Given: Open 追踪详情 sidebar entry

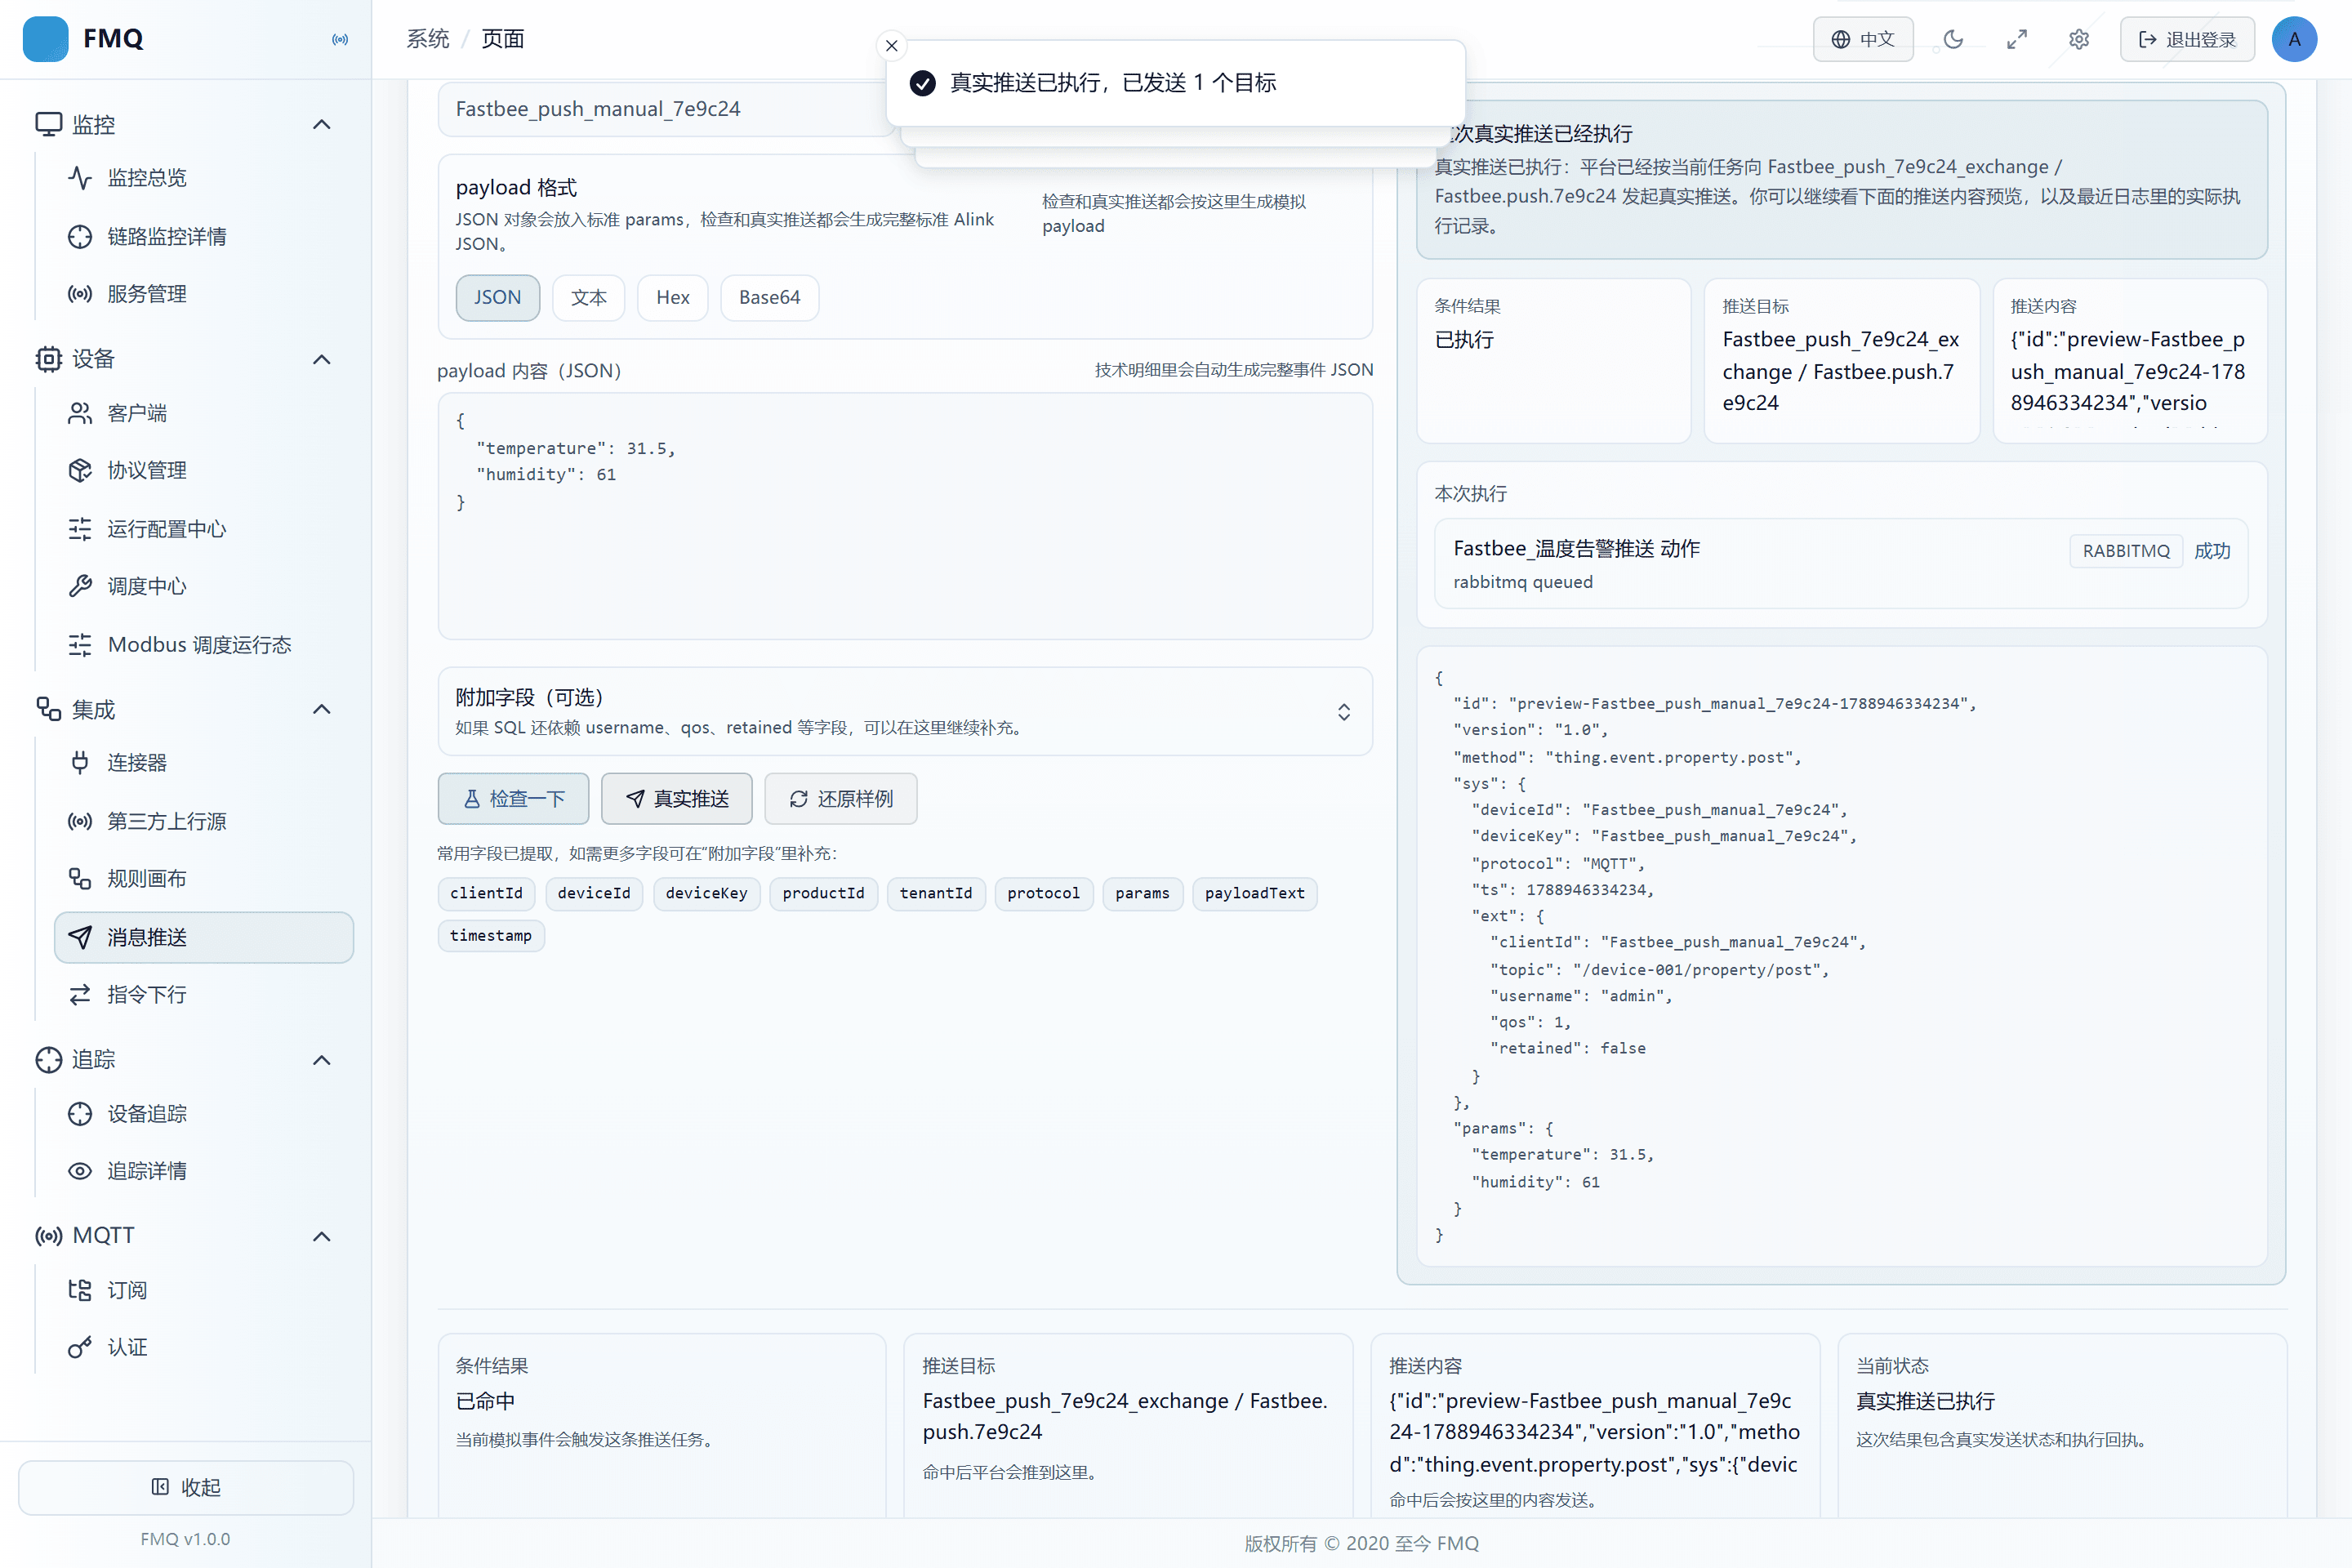Looking at the screenshot, I should point(203,1171).
